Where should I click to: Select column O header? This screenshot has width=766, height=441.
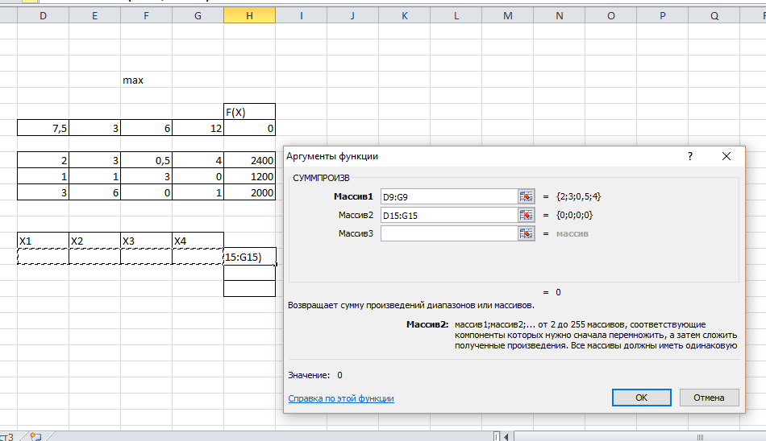pos(610,15)
